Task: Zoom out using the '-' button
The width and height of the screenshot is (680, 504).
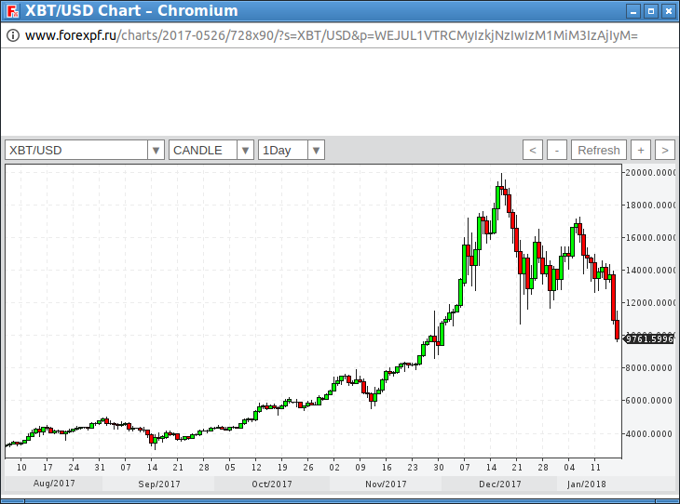Action: 557,150
